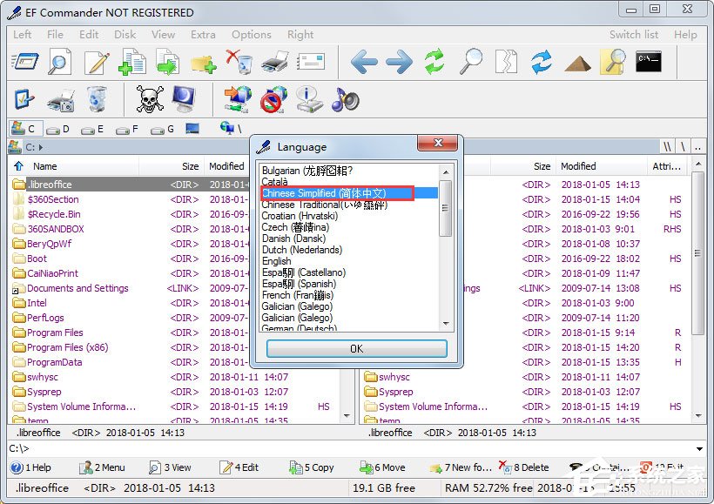Viewport: 714px width, 504px height.
Task: Click the printer icon in toolbar
Action: tap(274, 62)
